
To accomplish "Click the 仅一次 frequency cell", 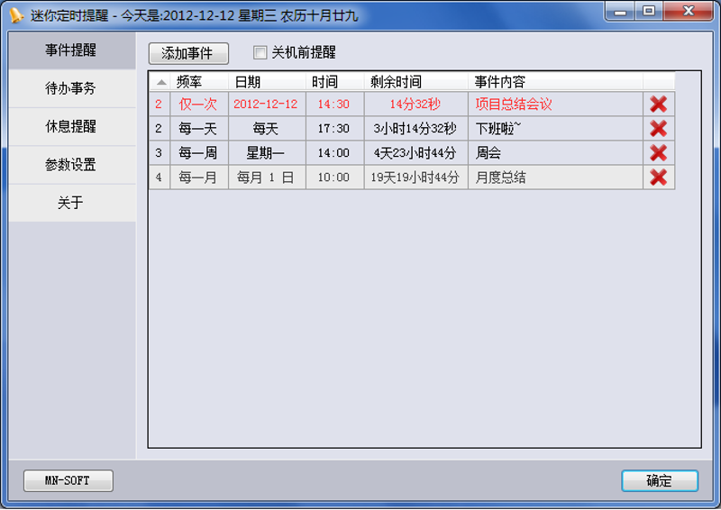I will (x=199, y=105).
